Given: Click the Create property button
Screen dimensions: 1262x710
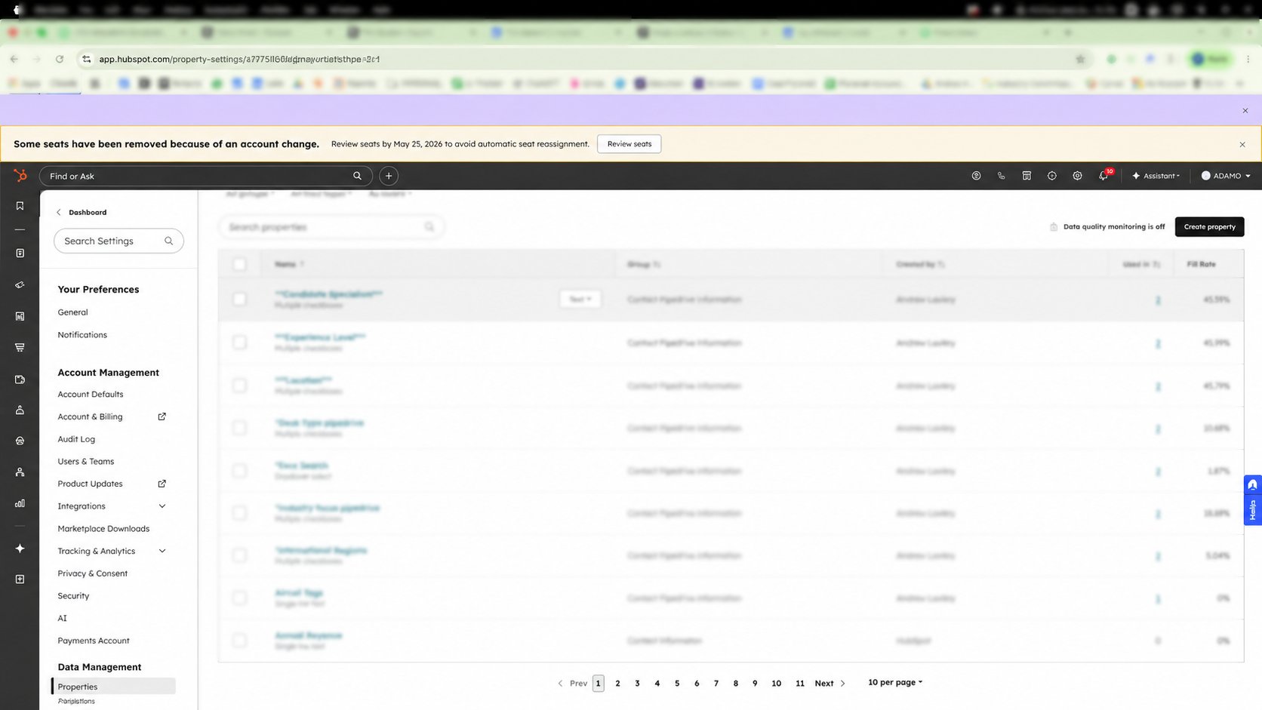Looking at the screenshot, I should (1209, 226).
